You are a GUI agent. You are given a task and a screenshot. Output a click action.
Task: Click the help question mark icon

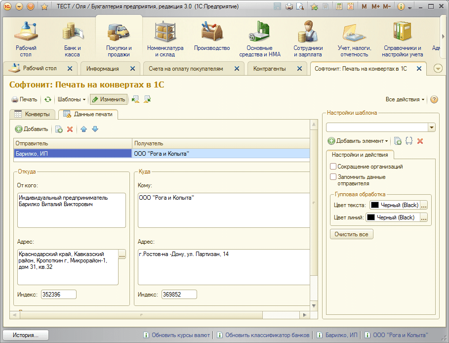[x=434, y=99]
